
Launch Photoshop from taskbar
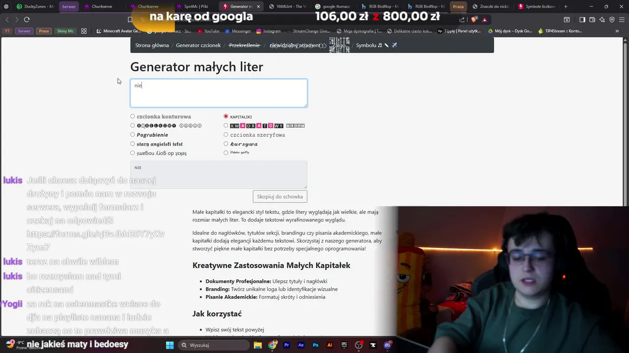pos(315,345)
